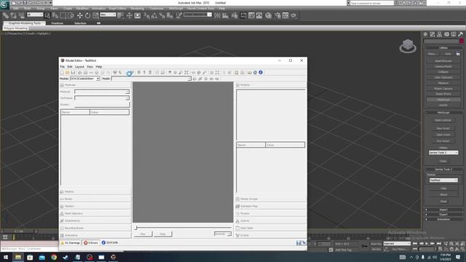Image resolution: width=466 pixels, height=262 pixels.
Task: Click the ViewCube in the Perspective viewport
Action: pyautogui.click(x=408, y=46)
